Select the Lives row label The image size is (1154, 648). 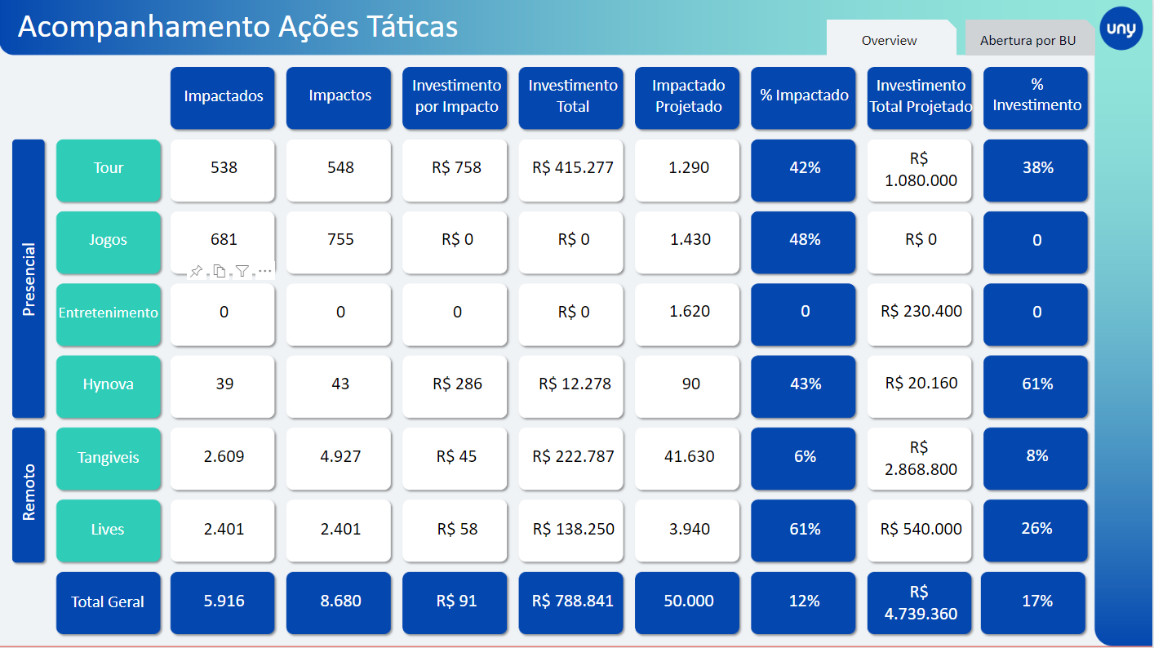point(109,530)
